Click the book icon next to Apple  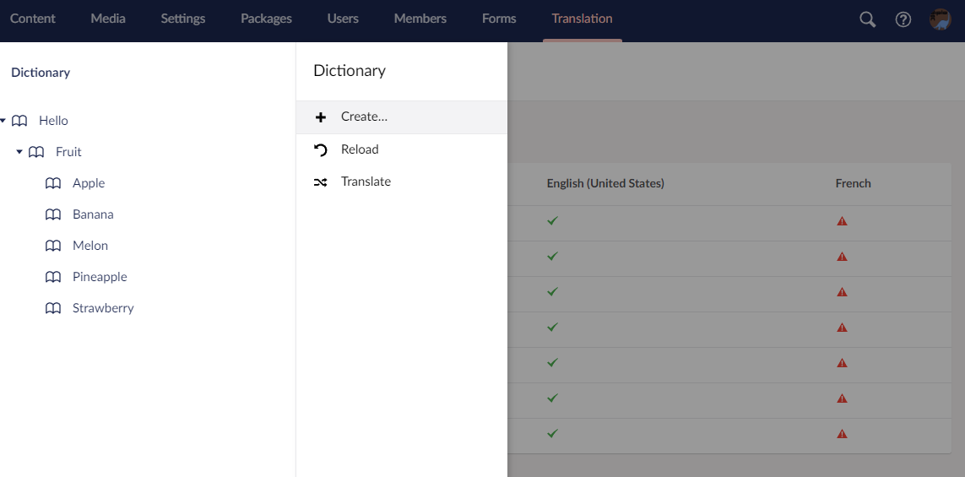(x=53, y=183)
